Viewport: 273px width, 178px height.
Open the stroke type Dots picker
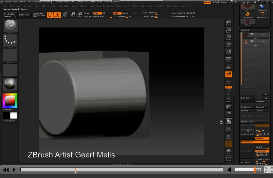(10, 41)
